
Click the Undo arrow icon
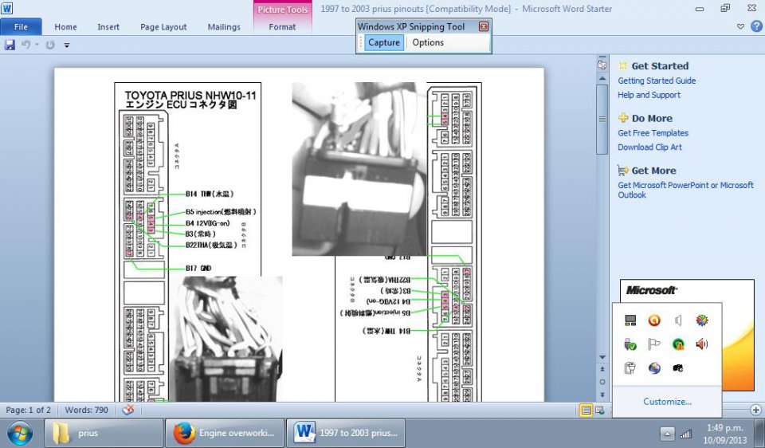point(25,45)
